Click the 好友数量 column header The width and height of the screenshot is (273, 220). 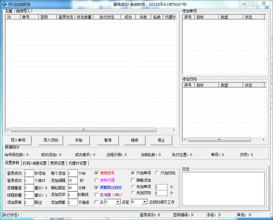(84, 17)
